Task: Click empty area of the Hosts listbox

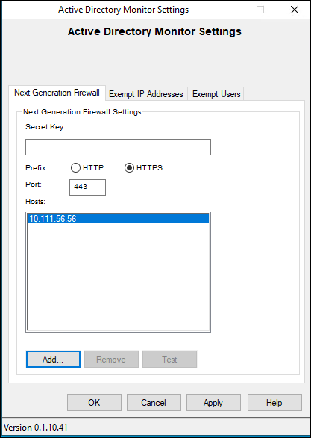Action: (118, 277)
